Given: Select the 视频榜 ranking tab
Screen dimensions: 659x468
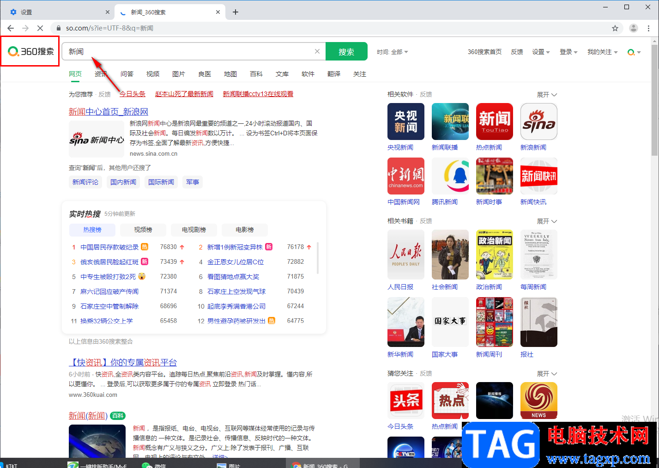Looking at the screenshot, I should (x=143, y=230).
